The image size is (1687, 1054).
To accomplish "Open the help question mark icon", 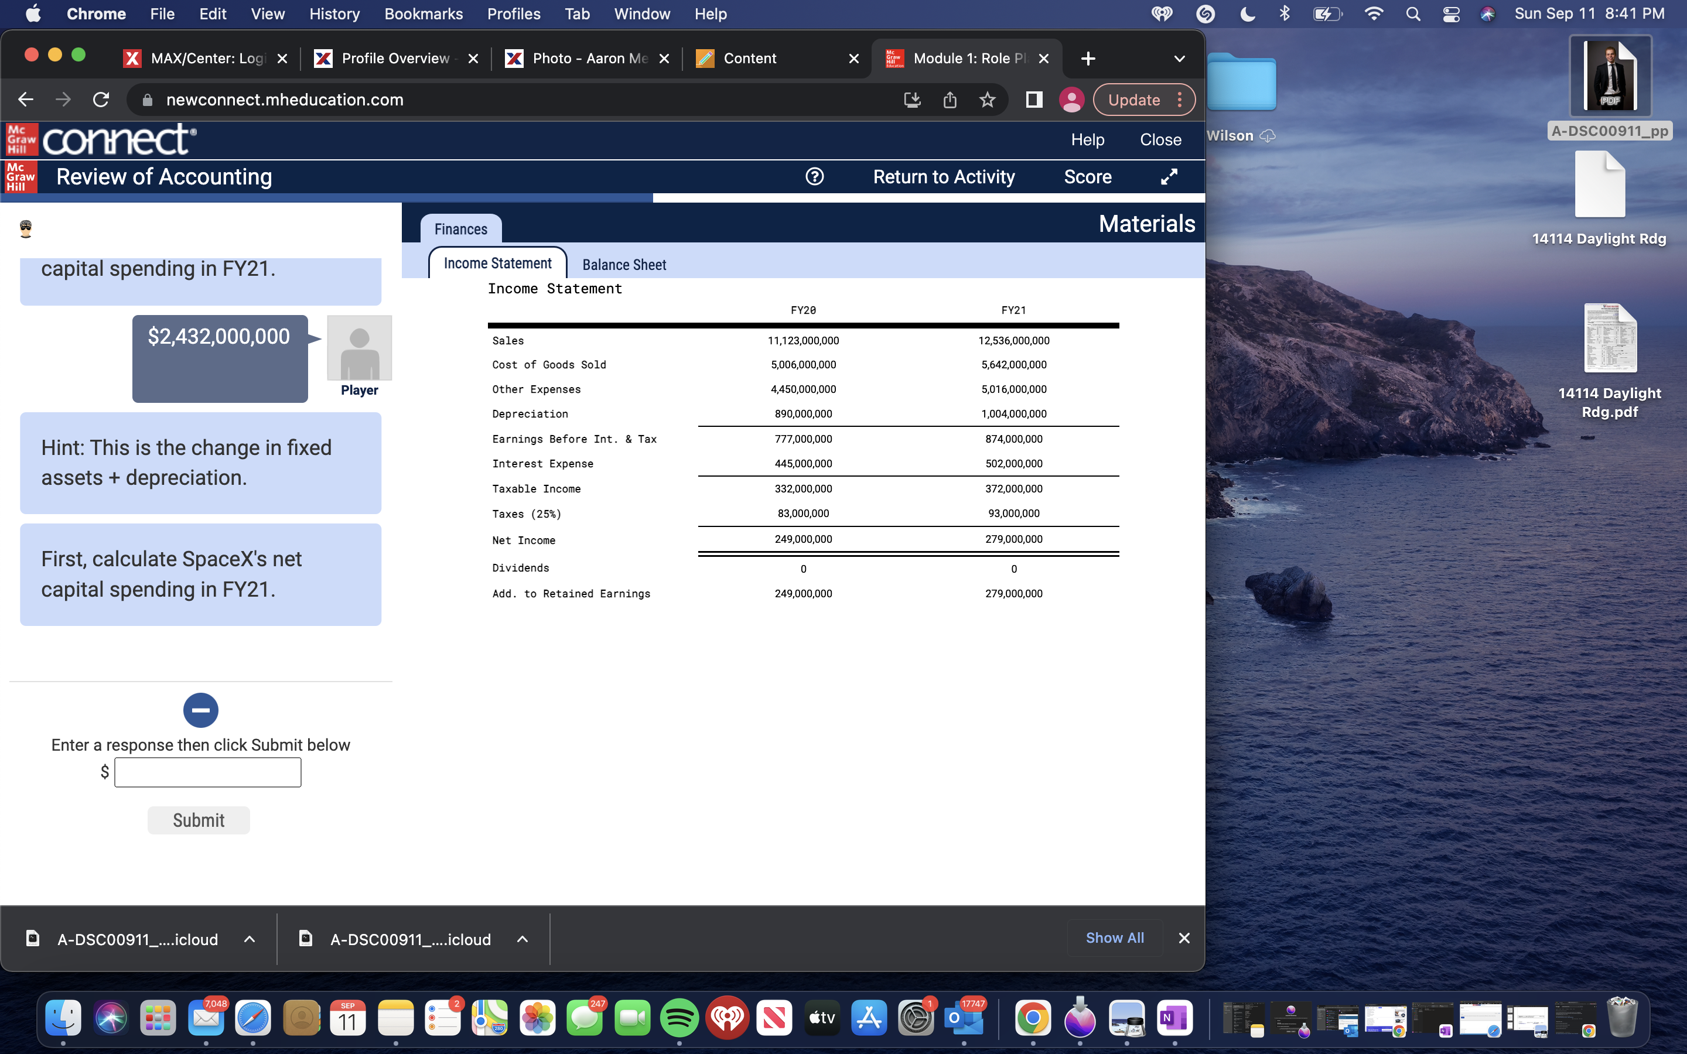I will point(814,176).
